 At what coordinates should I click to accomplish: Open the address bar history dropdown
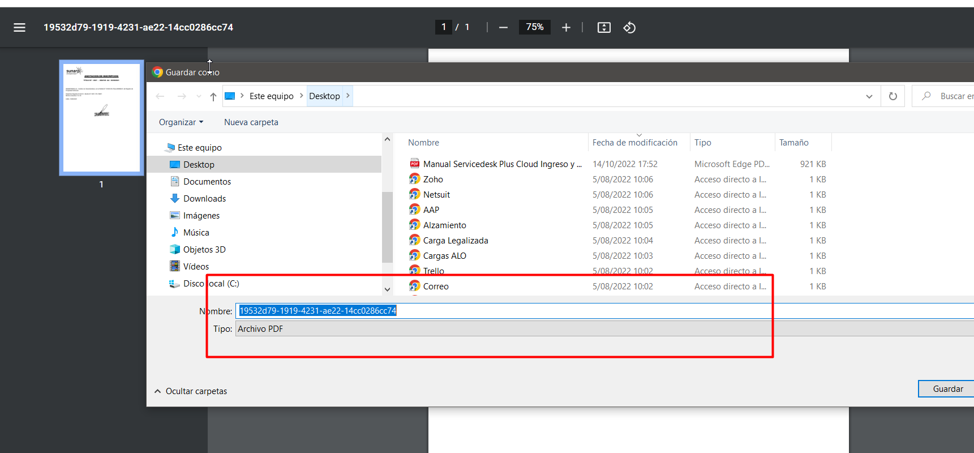click(x=869, y=96)
